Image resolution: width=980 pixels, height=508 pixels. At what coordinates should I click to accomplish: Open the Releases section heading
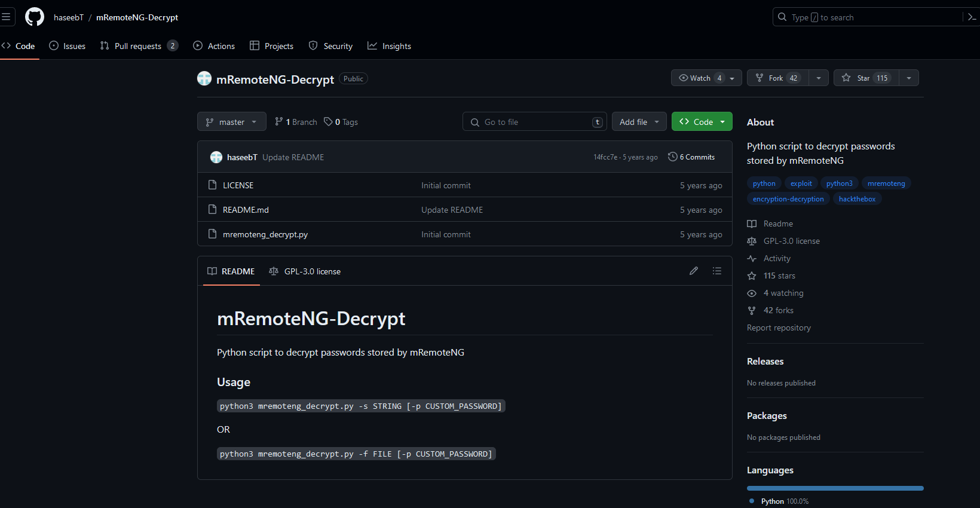click(765, 361)
